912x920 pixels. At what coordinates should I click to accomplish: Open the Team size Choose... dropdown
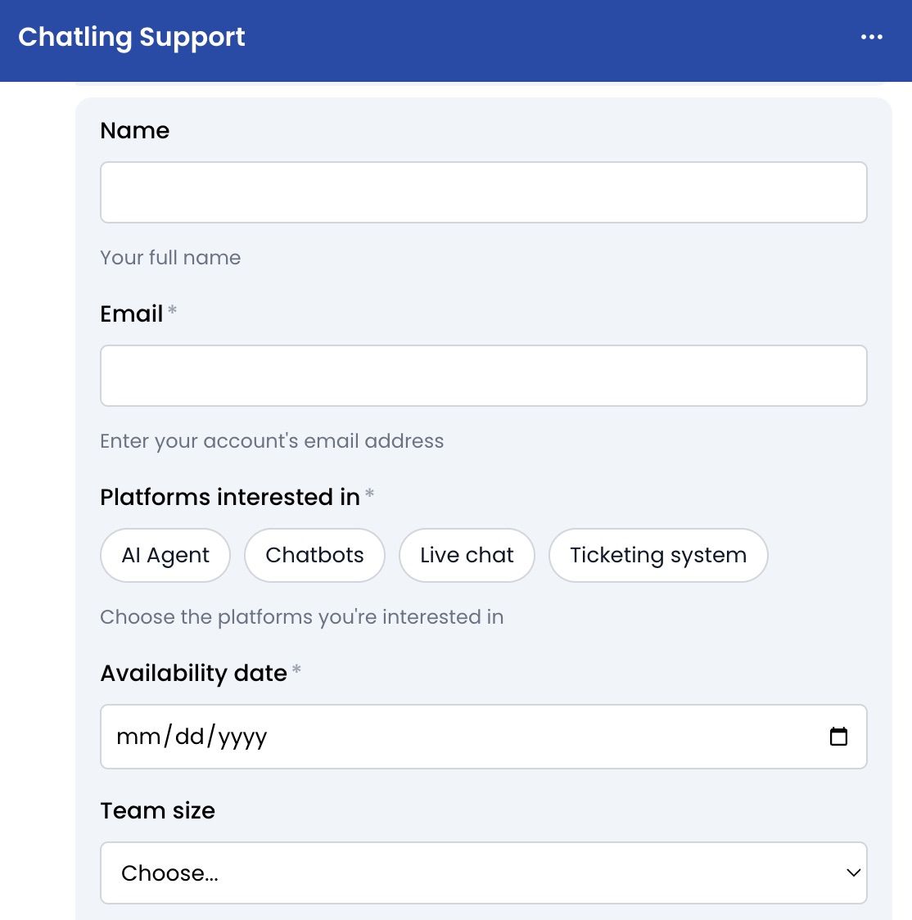pos(484,873)
